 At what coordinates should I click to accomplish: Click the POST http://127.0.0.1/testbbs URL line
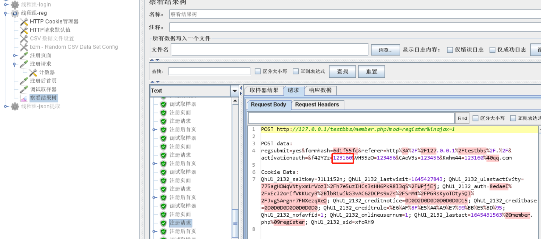tap(358, 129)
